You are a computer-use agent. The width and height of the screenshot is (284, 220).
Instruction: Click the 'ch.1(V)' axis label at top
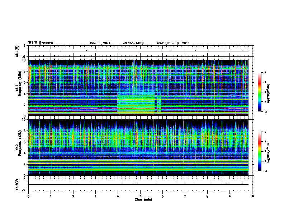(17, 51)
